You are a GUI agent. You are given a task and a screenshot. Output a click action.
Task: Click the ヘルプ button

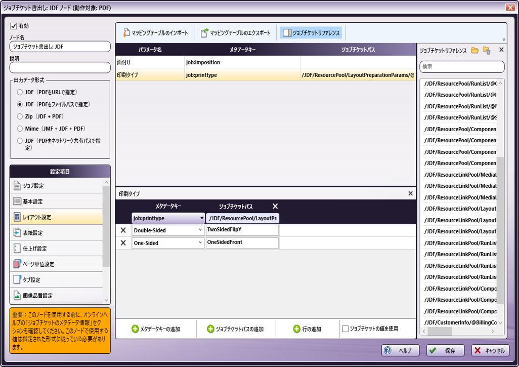pyautogui.click(x=401, y=350)
